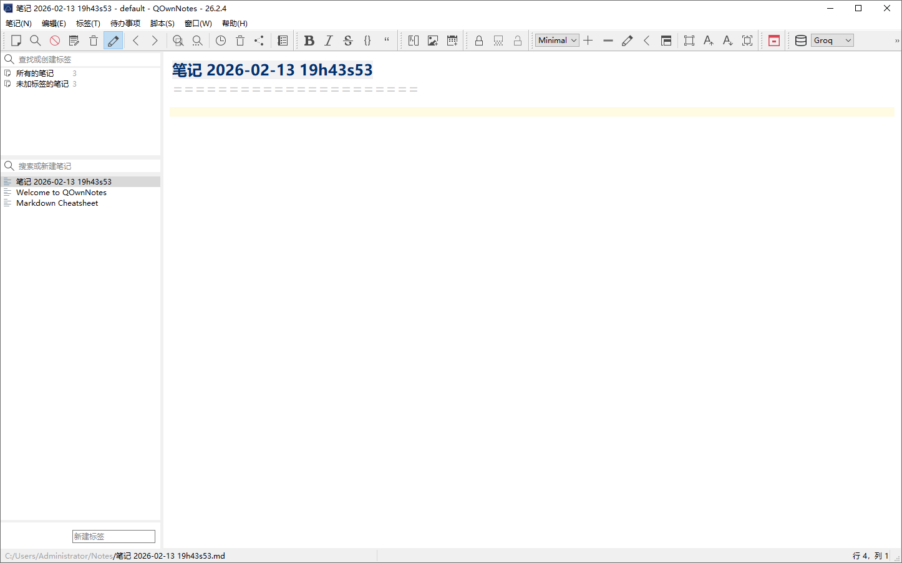The width and height of the screenshot is (902, 563).
Task: Click the share note icon
Action: pyautogui.click(x=259, y=41)
